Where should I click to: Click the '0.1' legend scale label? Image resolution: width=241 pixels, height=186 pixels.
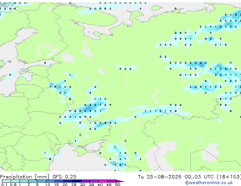(x=4, y=184)
